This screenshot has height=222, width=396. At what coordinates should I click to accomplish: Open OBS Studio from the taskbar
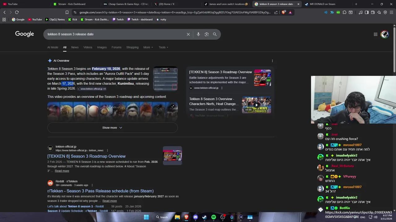[222, 217]
